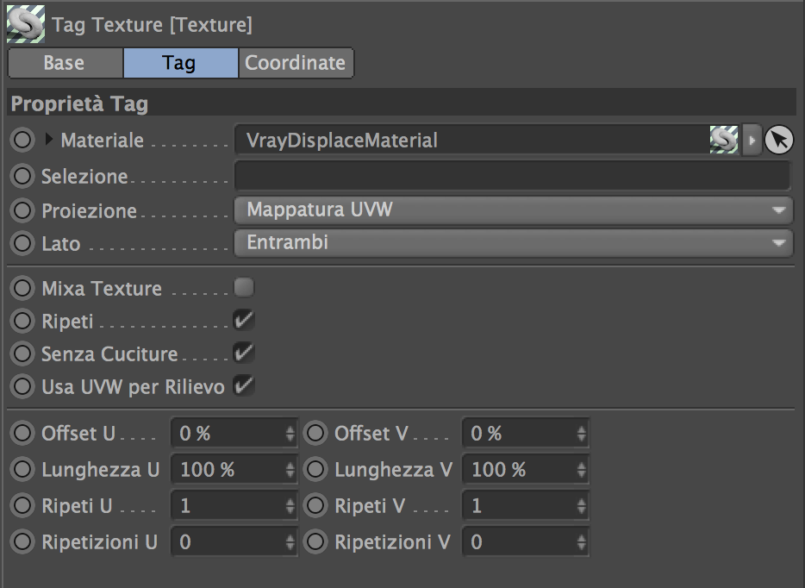
Task: Enable the Mixa Texture checkbox
Action: click(244, 287)
